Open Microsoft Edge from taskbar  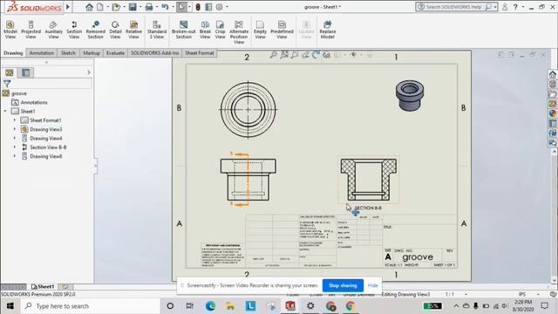[x=210, y=306]
